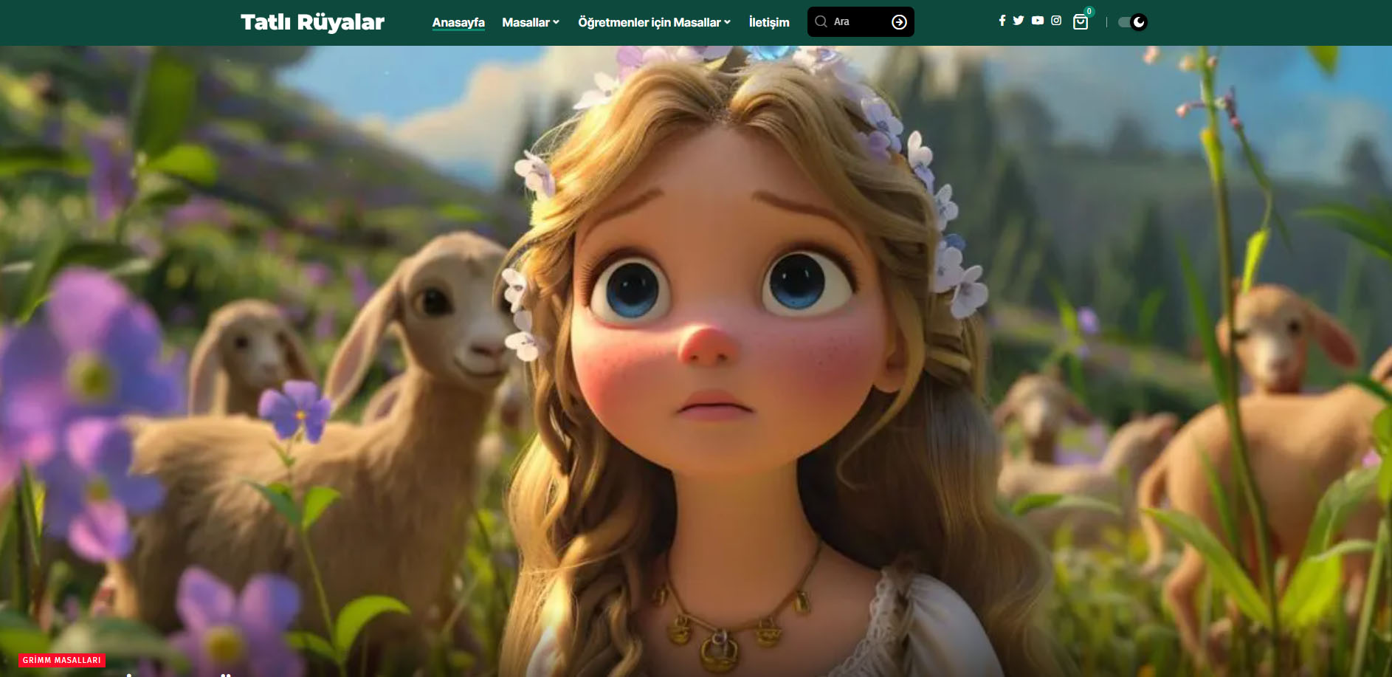Open the Facebook social page icon

1002,21
